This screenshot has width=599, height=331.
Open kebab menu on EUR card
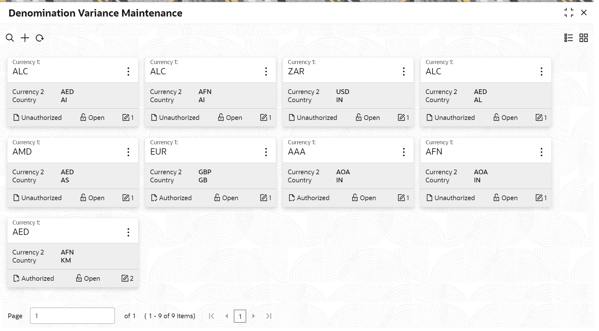point(266,152)
